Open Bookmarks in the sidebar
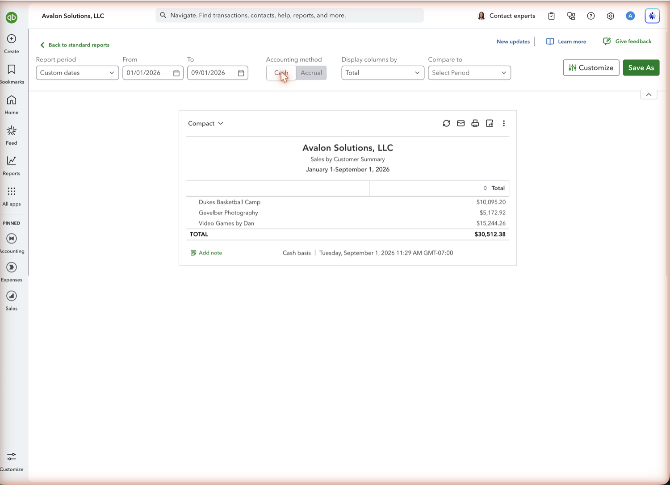 click(x=12, y=75)
